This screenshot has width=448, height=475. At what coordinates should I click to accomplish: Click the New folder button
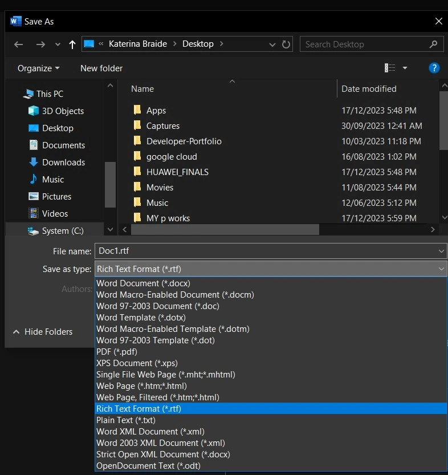coord(101,68)
